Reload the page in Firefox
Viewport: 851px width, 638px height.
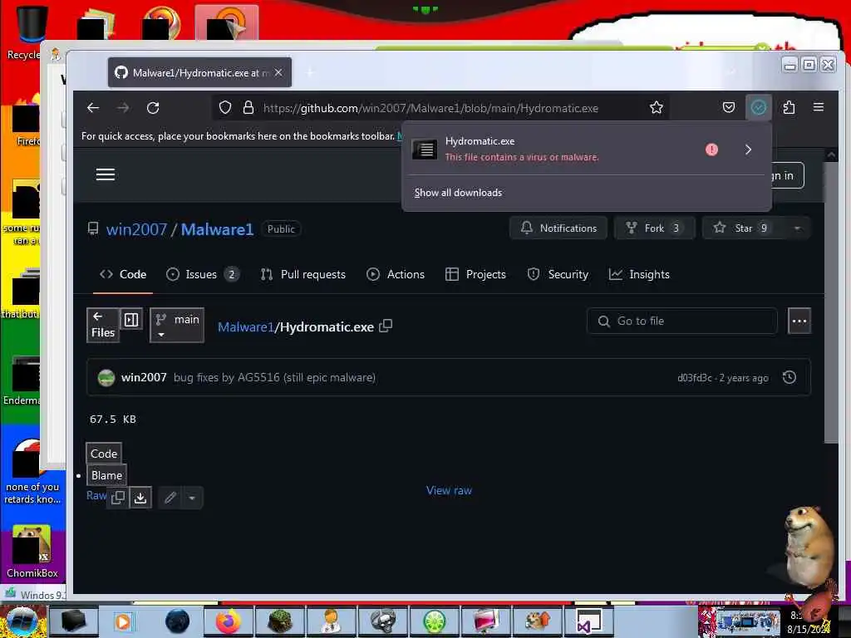(153, 108)
